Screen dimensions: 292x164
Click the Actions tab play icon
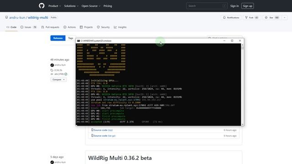(65, 27)
